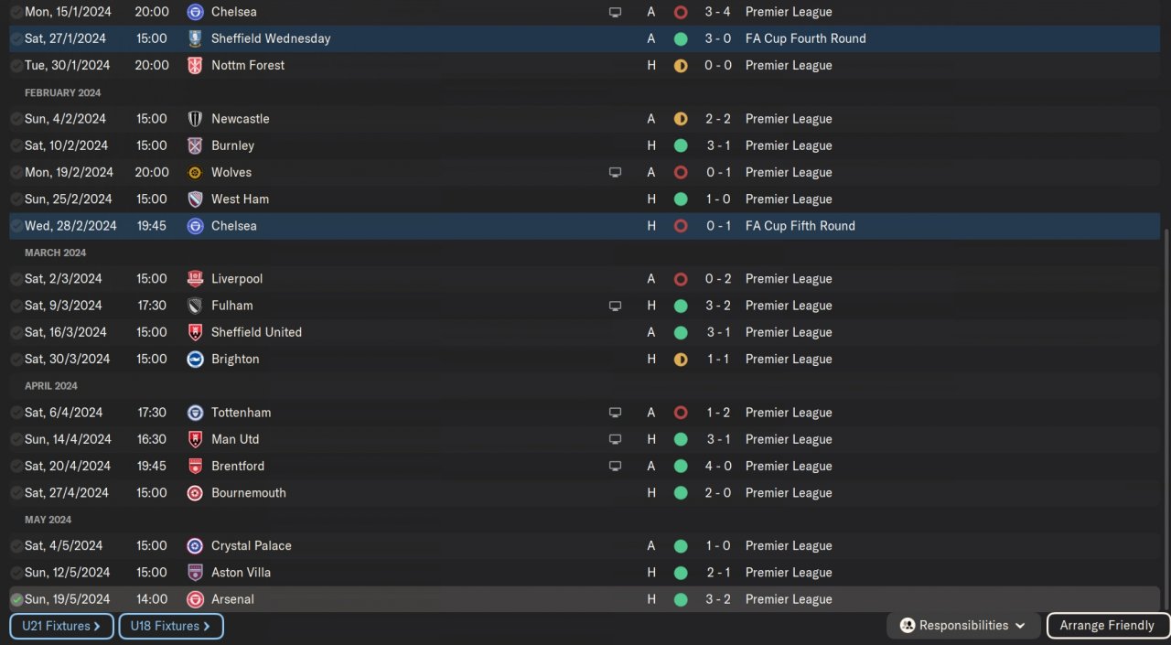Click the Wolves club badge icon

[x=195, y=172]
